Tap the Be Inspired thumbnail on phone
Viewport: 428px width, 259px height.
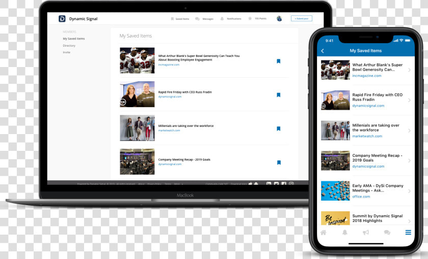[335, 218]
